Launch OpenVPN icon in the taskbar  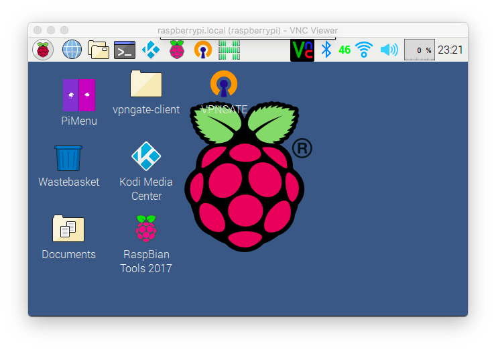(x=203, y=50)
